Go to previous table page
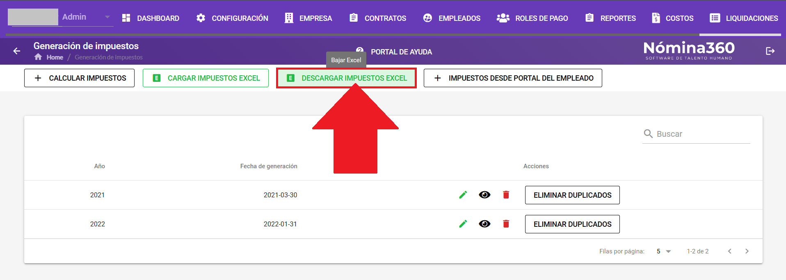This screenshot has height=280, width=786. click(730, 251)
